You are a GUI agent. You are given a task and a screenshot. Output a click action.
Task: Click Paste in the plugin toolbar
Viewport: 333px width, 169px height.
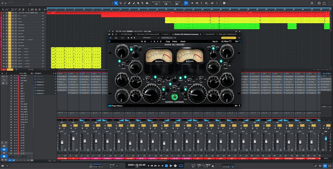pyautogui.click(x=175, y=41)
